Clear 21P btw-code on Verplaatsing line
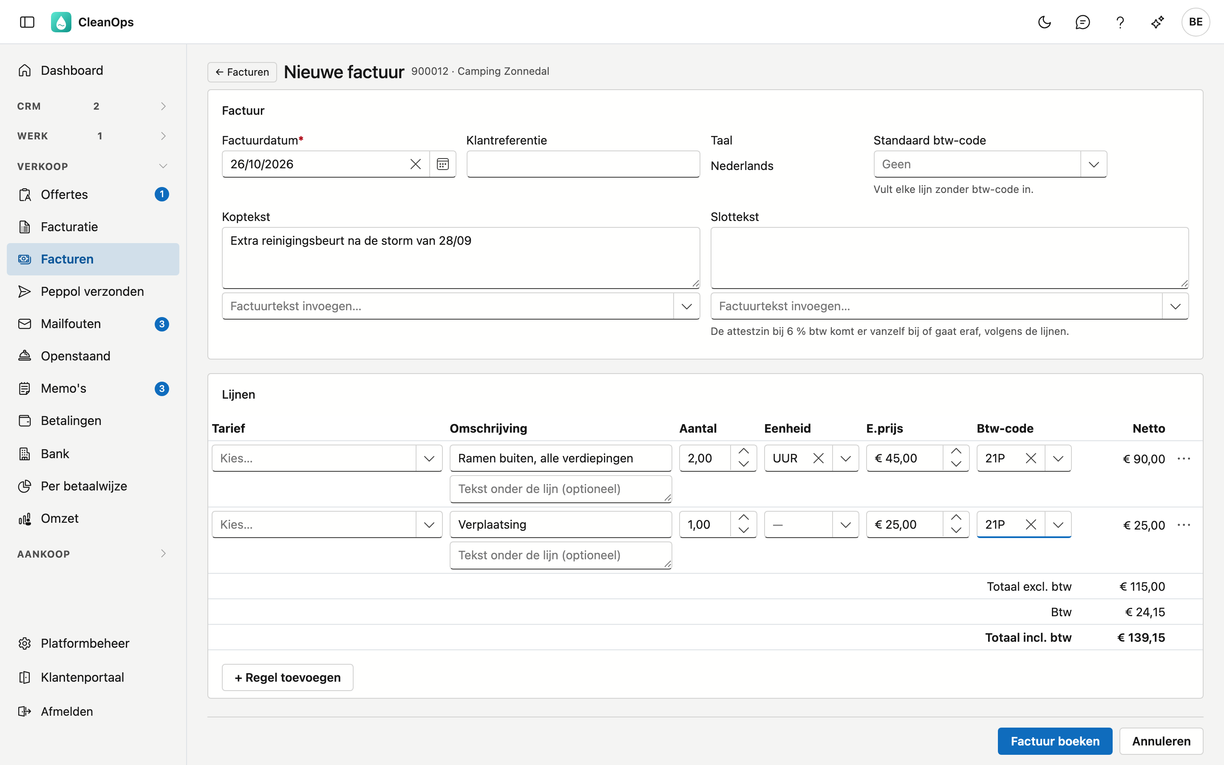 [1031, 524]
